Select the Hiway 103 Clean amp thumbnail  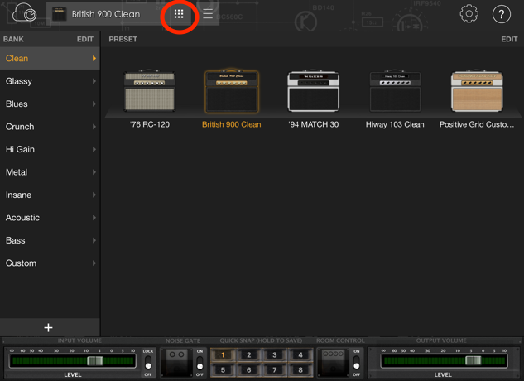[395, 90]
